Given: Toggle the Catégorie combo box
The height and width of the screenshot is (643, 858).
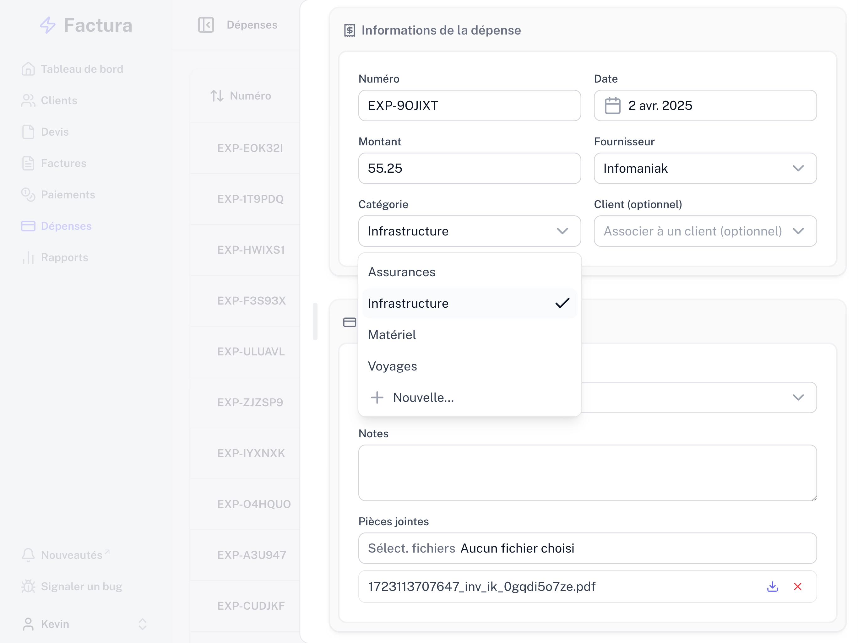Looking at the screenshot, I should point(469,231).
